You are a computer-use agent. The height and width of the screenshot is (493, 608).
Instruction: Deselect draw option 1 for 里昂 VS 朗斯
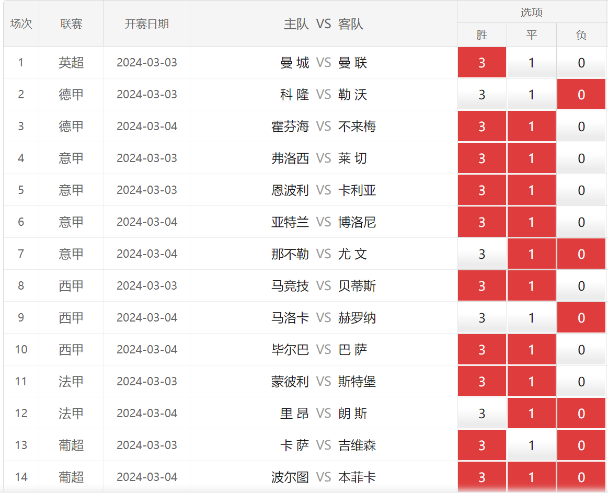tap(531, 413)
